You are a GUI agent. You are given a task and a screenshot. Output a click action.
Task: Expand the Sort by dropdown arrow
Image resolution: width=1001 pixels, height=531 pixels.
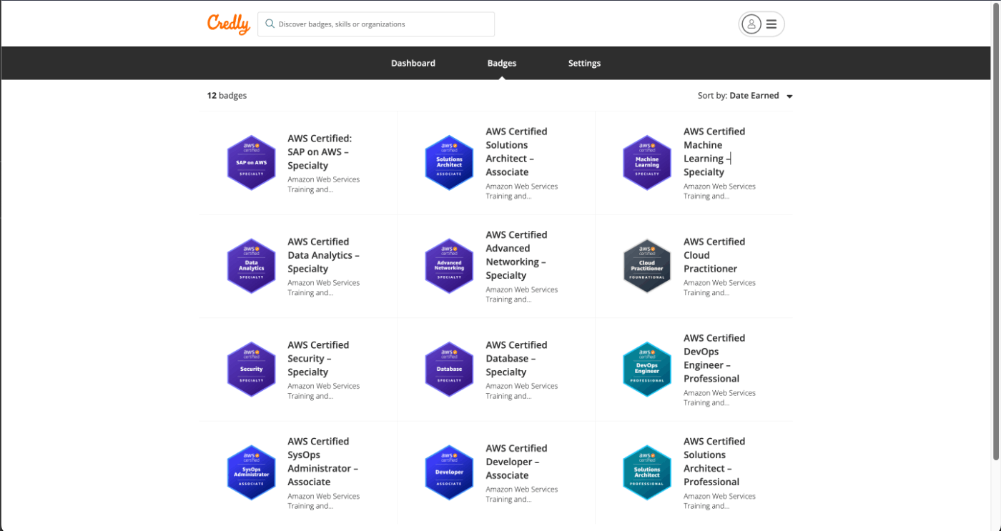[789, 96]
